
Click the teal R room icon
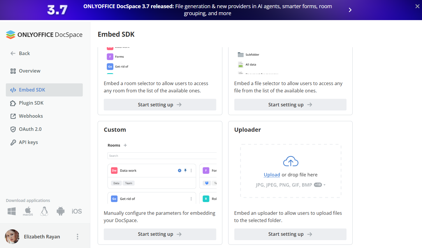point(206,199)
